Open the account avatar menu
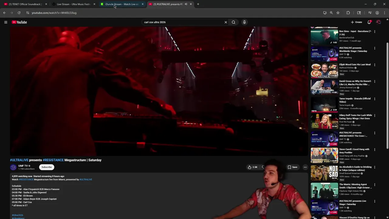The height and width of the screenshot is (219, 389). coord(378,22)
